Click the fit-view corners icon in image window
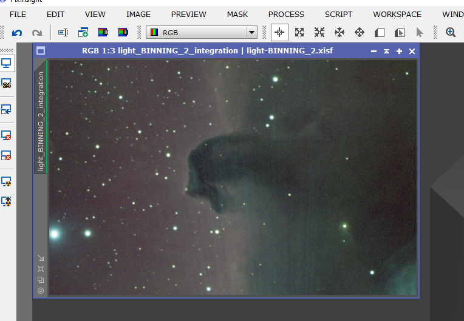Viewport: 464px width, 321px height. point(41,269)
